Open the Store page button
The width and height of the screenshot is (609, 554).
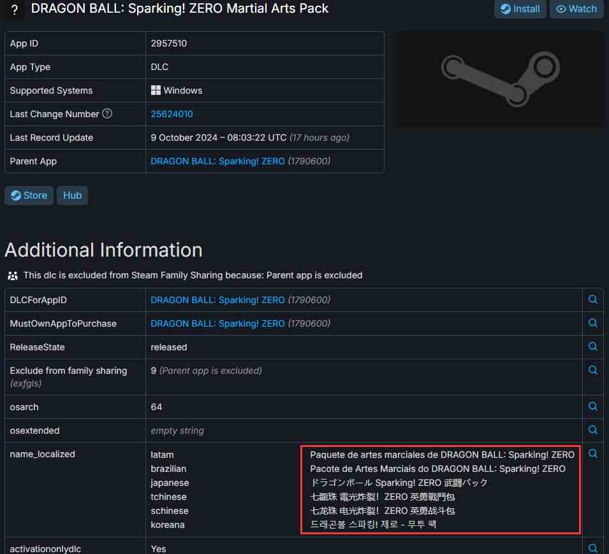coord(29,195)
